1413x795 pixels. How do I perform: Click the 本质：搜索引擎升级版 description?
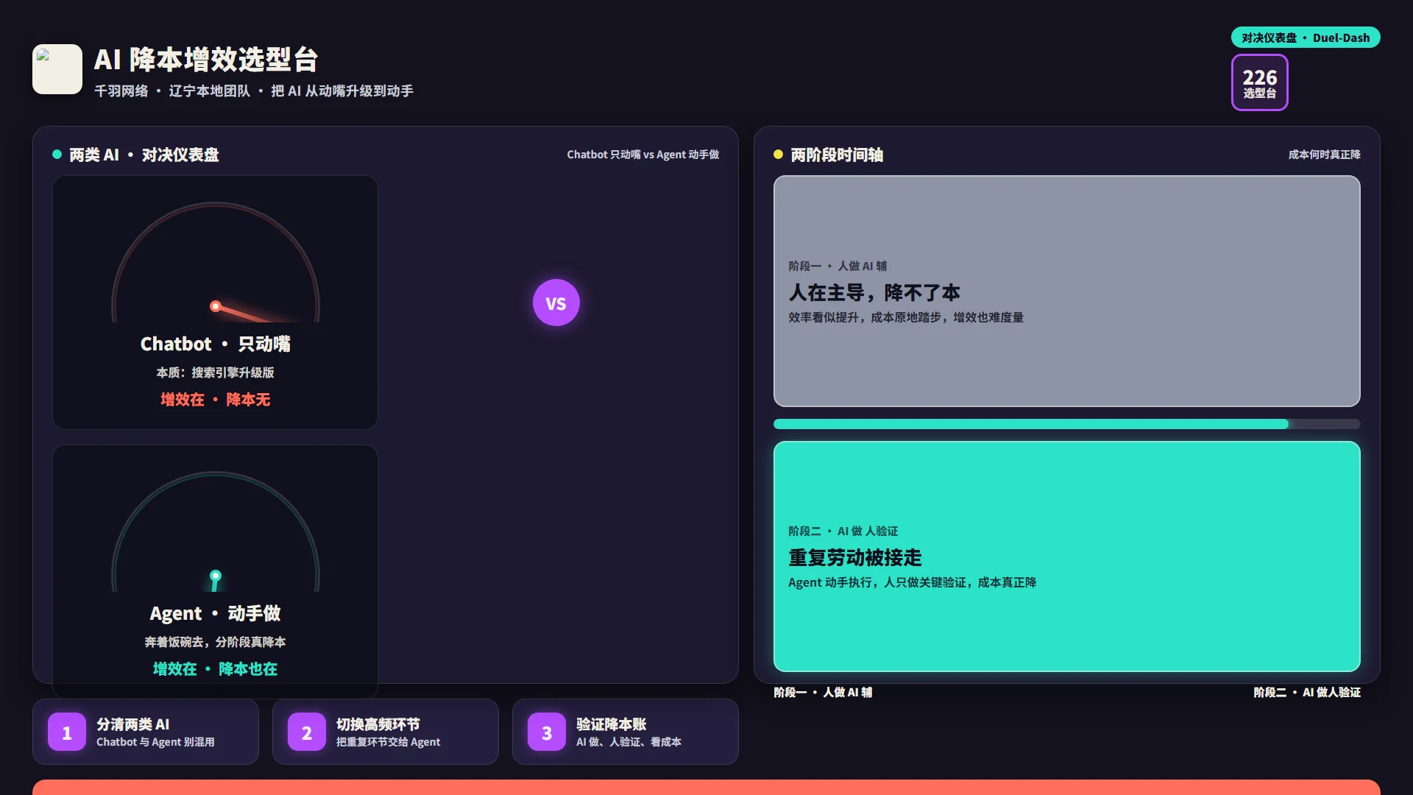216,372
